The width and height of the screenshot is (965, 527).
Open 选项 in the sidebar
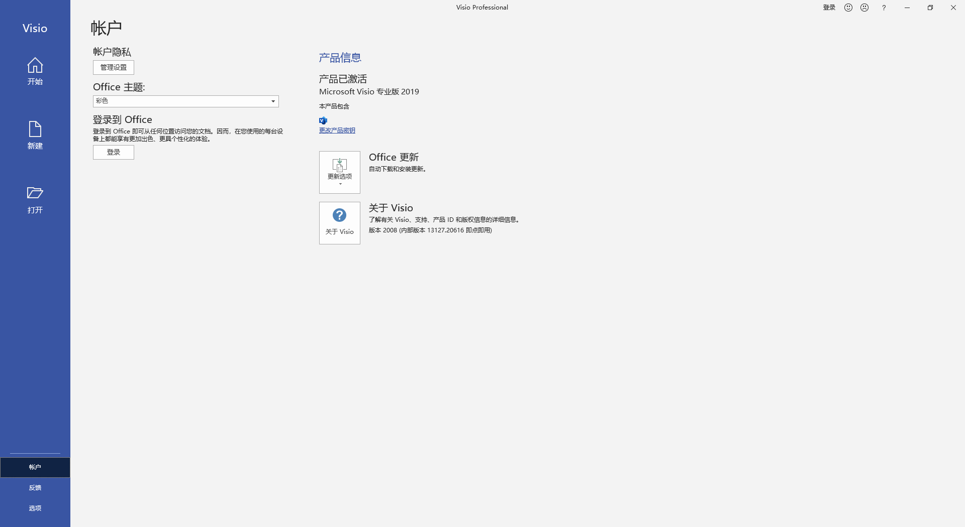coord(35,508)
